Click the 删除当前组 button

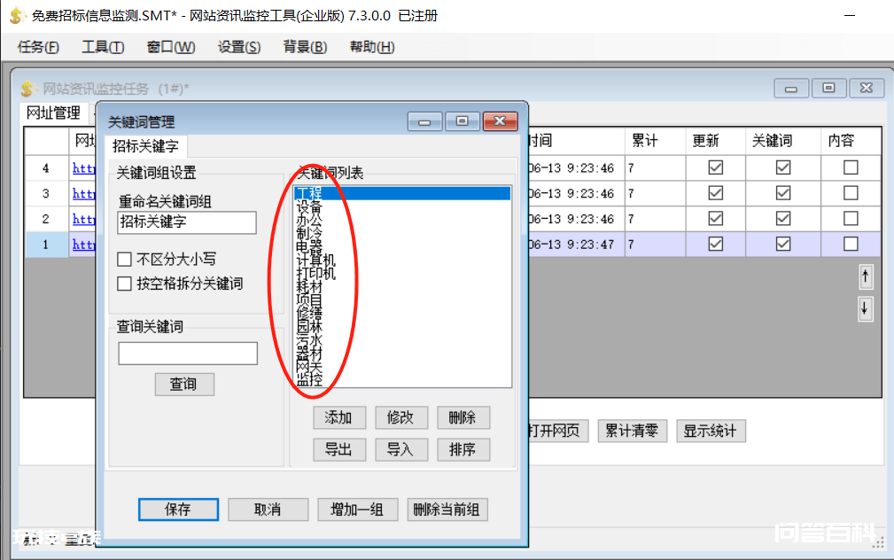[447, 509]
